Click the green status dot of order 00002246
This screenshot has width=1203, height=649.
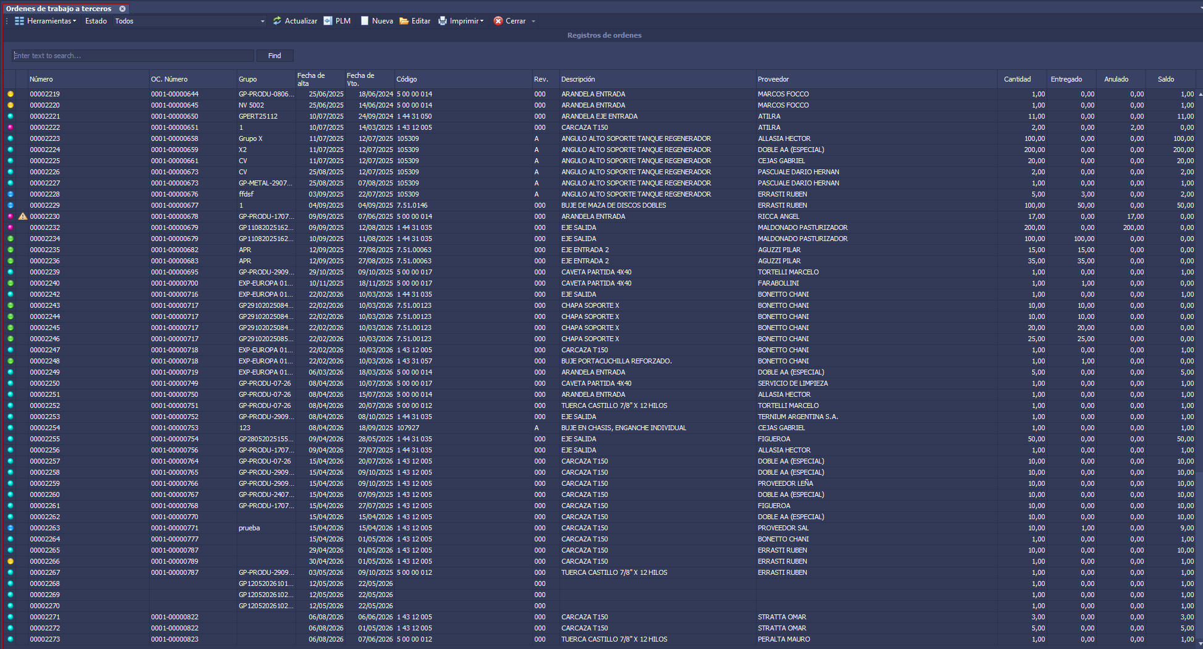point(11,339)
